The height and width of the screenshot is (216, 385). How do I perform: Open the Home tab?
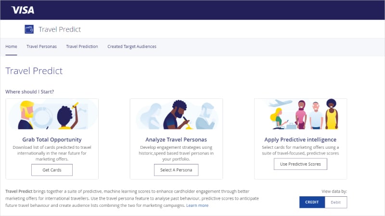coord(11,47)
